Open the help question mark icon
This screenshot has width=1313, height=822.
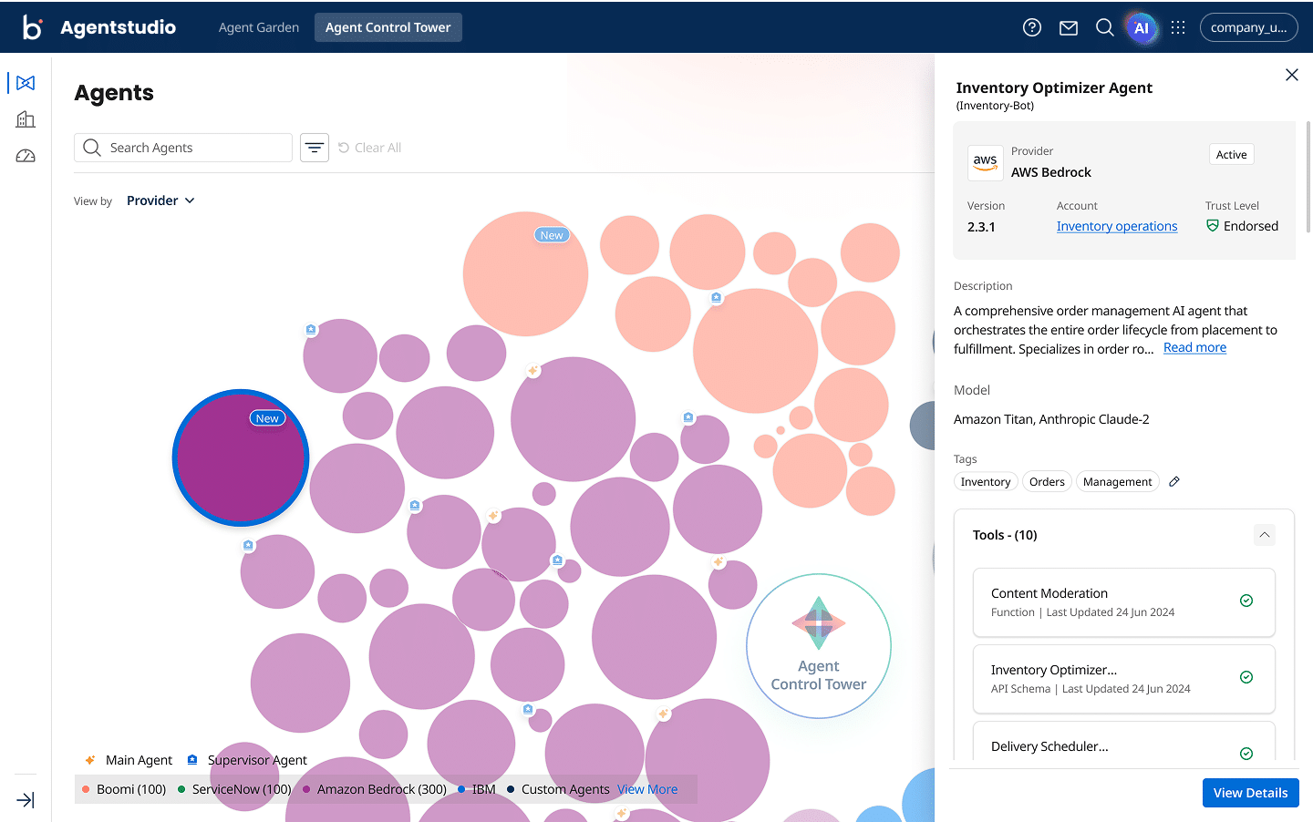[1032, 27]
